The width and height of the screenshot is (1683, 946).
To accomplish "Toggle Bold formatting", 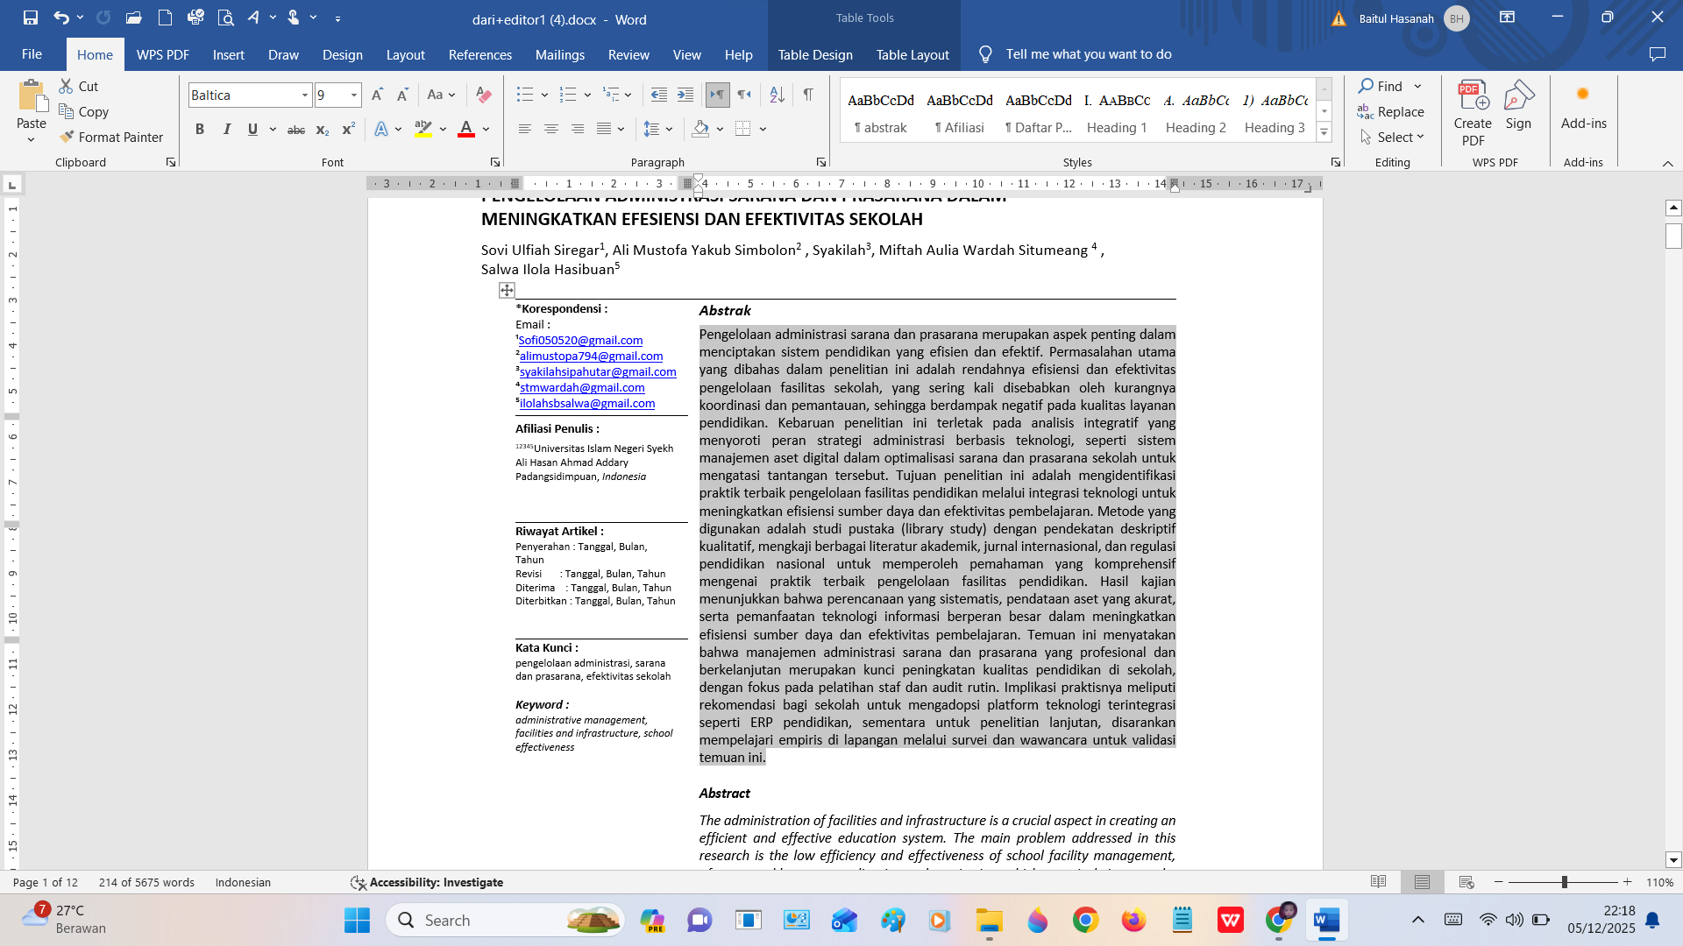I will pyautogui.click(x=200, y=129).
